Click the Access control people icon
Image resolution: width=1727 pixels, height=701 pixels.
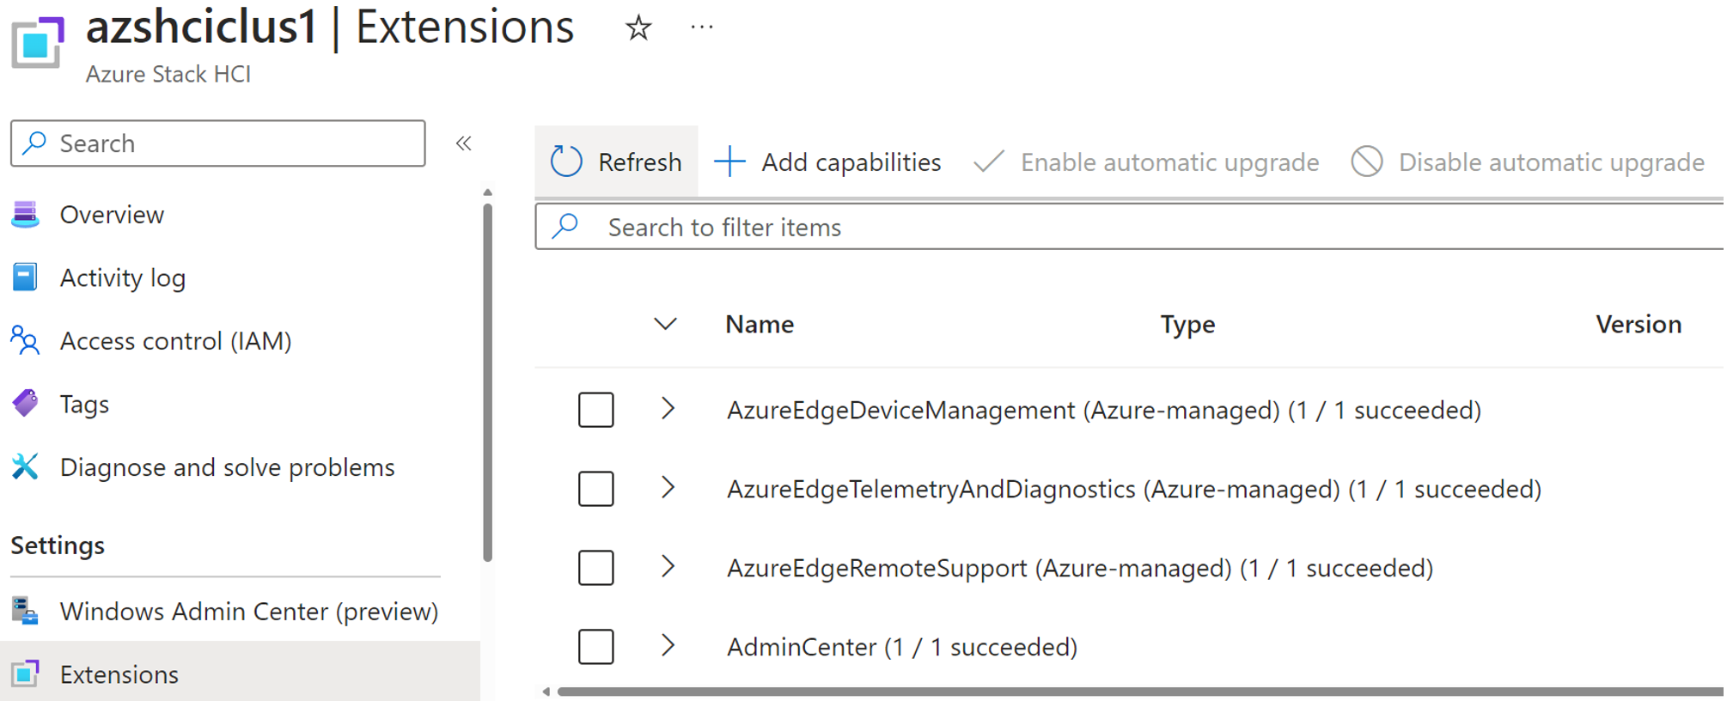[26, 341]
